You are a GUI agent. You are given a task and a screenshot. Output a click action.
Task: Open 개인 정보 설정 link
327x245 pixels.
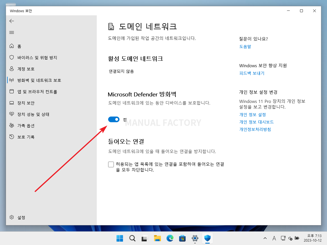pos(252,115)
